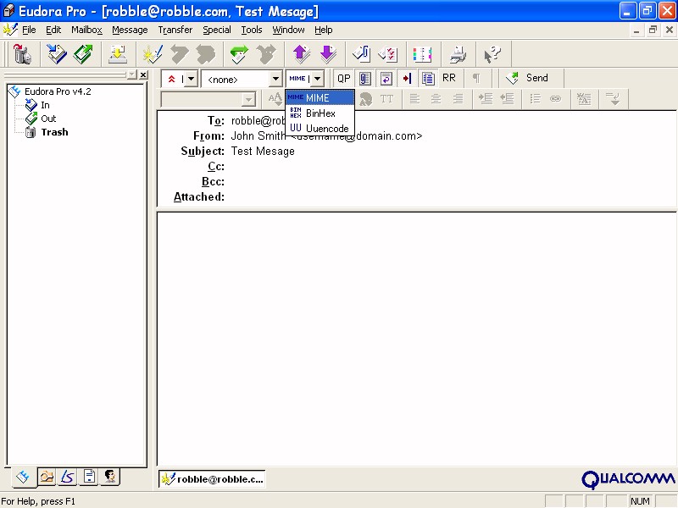
Task: Click the Delete Message trash icon
Action: click(22, 54)
